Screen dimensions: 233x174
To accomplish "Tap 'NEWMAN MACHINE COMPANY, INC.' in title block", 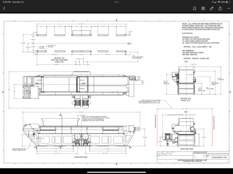I will pyautogui.click(x=192, y=160).
